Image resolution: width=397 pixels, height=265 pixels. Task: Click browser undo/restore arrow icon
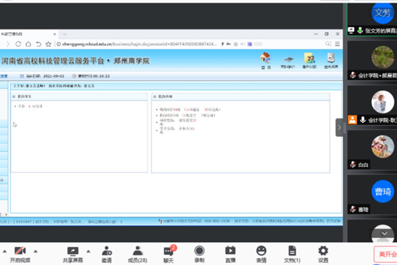38,44
